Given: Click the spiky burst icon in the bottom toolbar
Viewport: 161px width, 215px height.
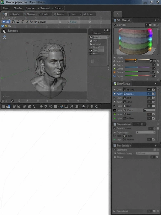Looking at the screenshot, I should [41, 106].
